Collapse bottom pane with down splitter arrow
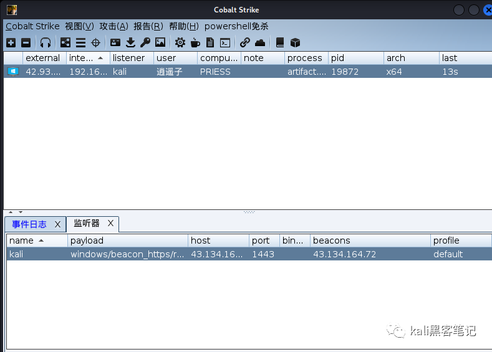The height and width of the screenshot is (352, 492). (x=21, y=212)
